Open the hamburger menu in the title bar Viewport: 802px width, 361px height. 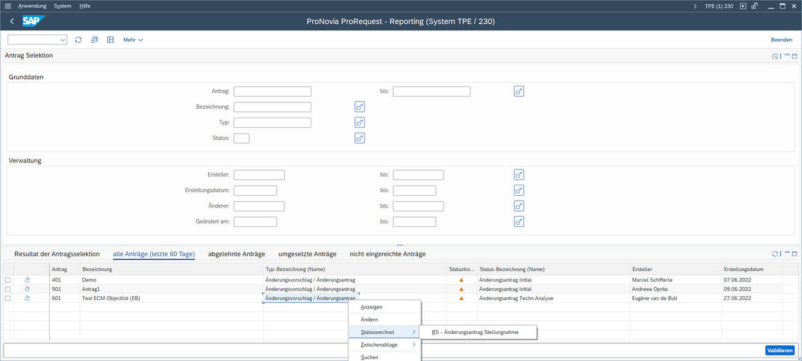click(x=8, y=6)
